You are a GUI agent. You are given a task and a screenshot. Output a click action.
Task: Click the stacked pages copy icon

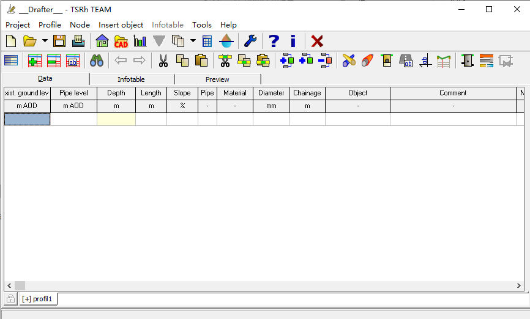click(178, 41)
